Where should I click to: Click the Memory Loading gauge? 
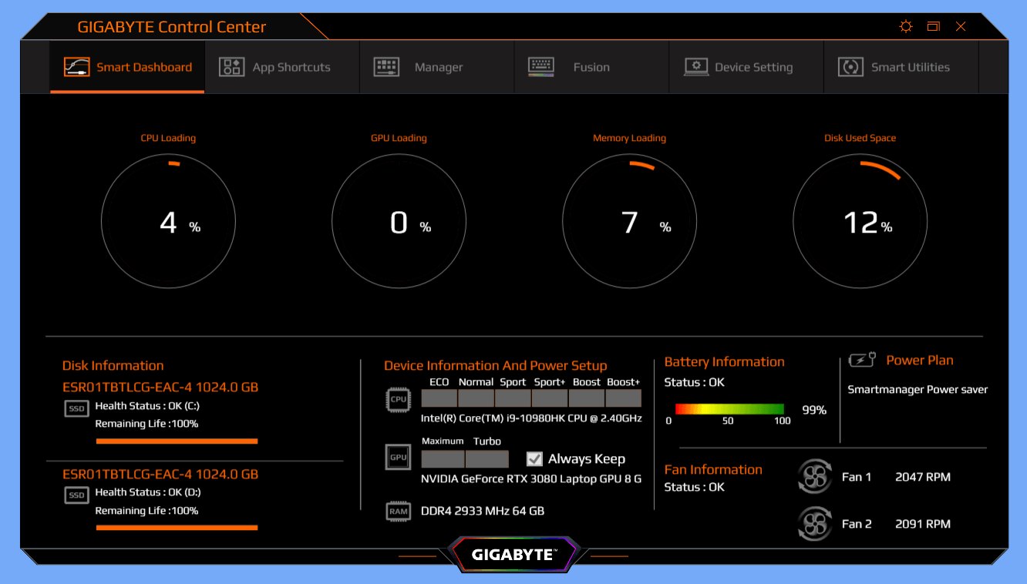pyautogui.click(x=629, y=223)
